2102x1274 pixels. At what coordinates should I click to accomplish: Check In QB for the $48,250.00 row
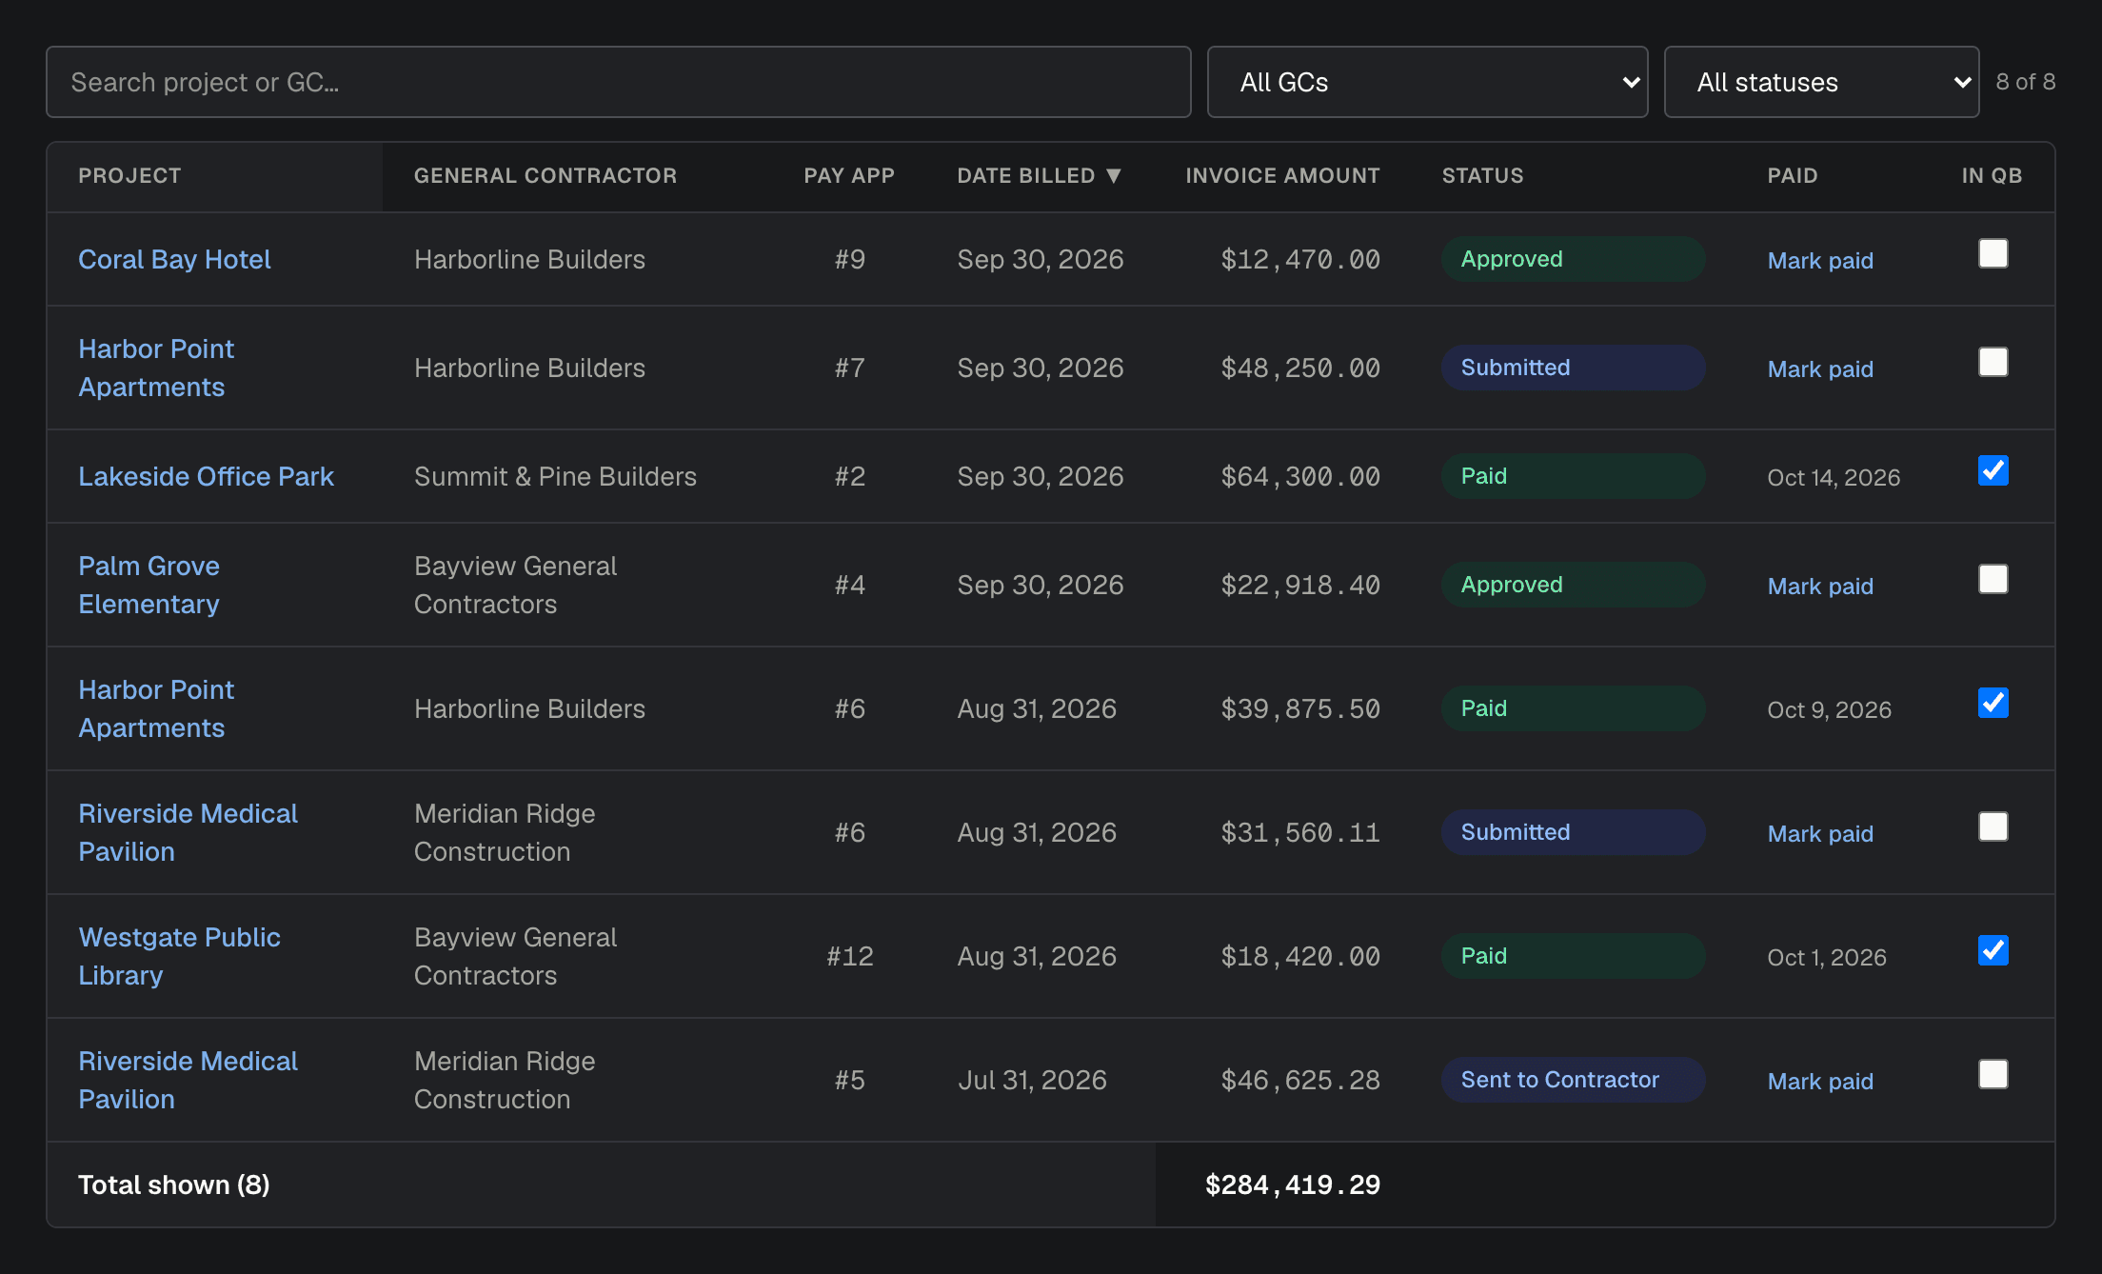[x=1993, y=362]
